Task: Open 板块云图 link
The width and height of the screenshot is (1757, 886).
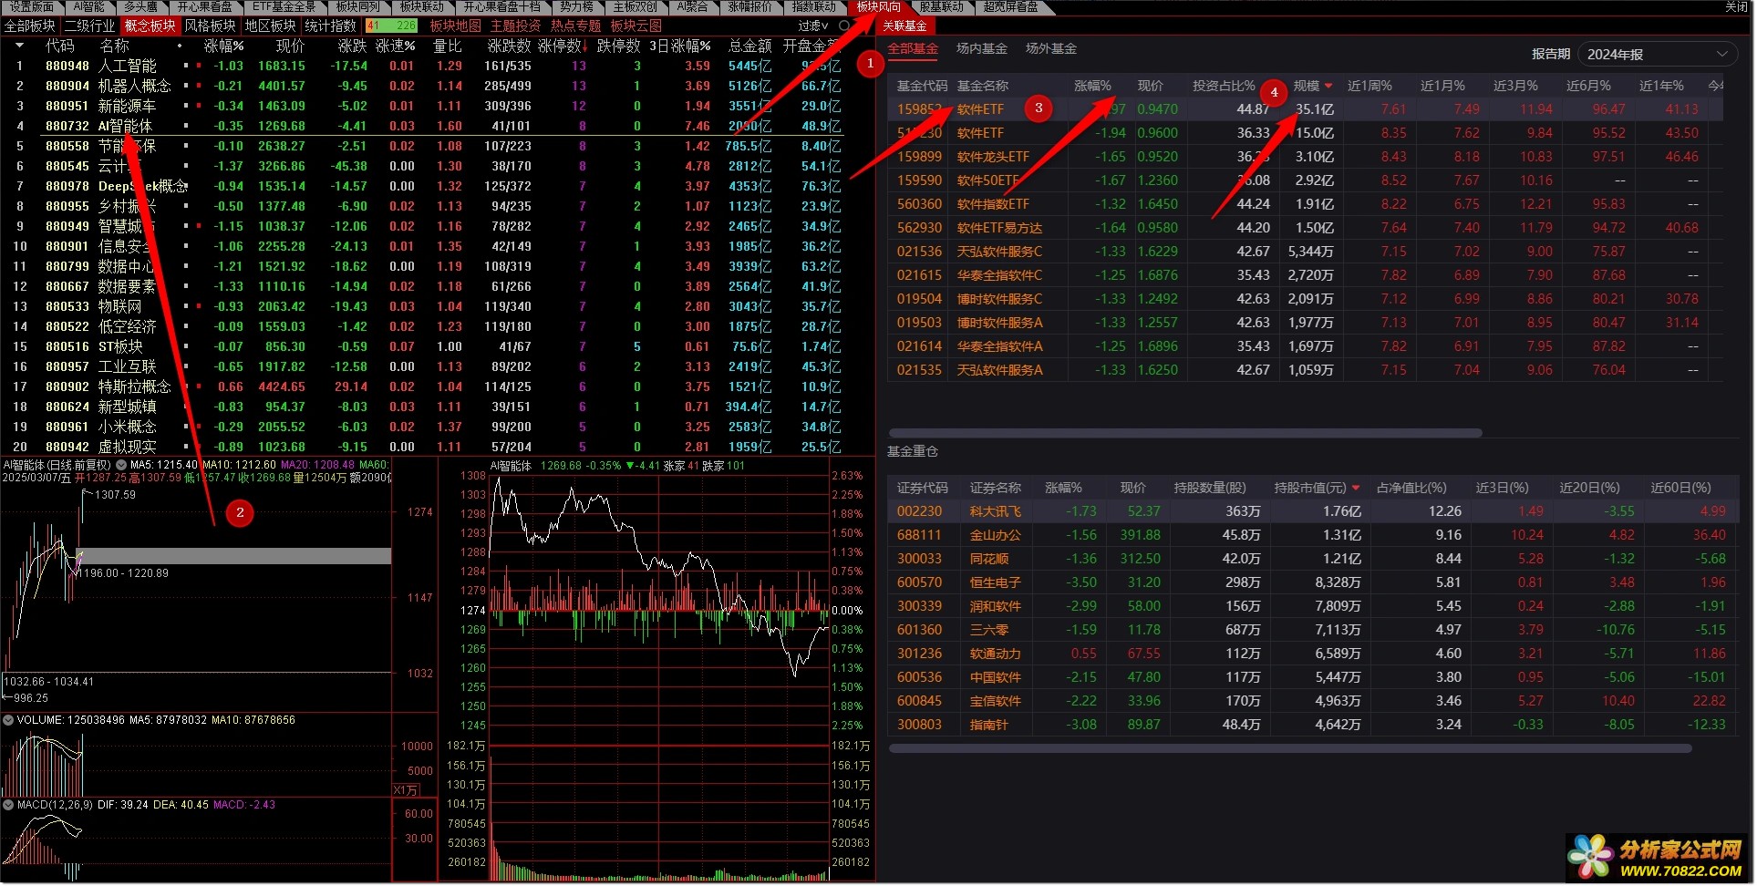Action: pos(636,26)
